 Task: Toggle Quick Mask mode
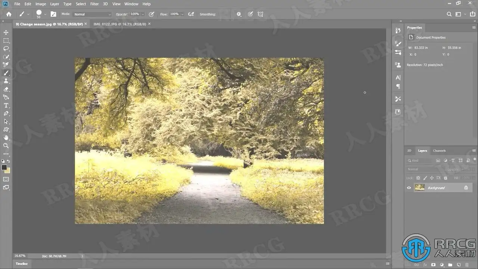click(x=6, y=179)
